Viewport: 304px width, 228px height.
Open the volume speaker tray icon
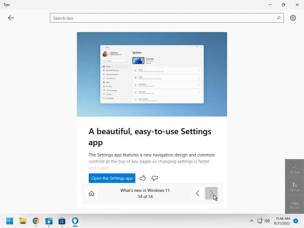(267, 221)
